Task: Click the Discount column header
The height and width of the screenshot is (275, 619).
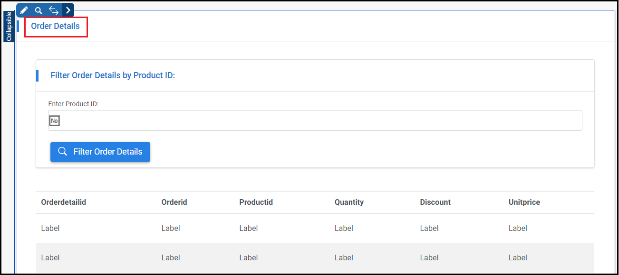Action: pyautogui.click(x=435, y=202)
